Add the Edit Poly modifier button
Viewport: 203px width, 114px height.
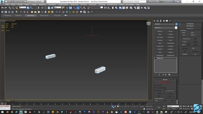tap(160, 32)
